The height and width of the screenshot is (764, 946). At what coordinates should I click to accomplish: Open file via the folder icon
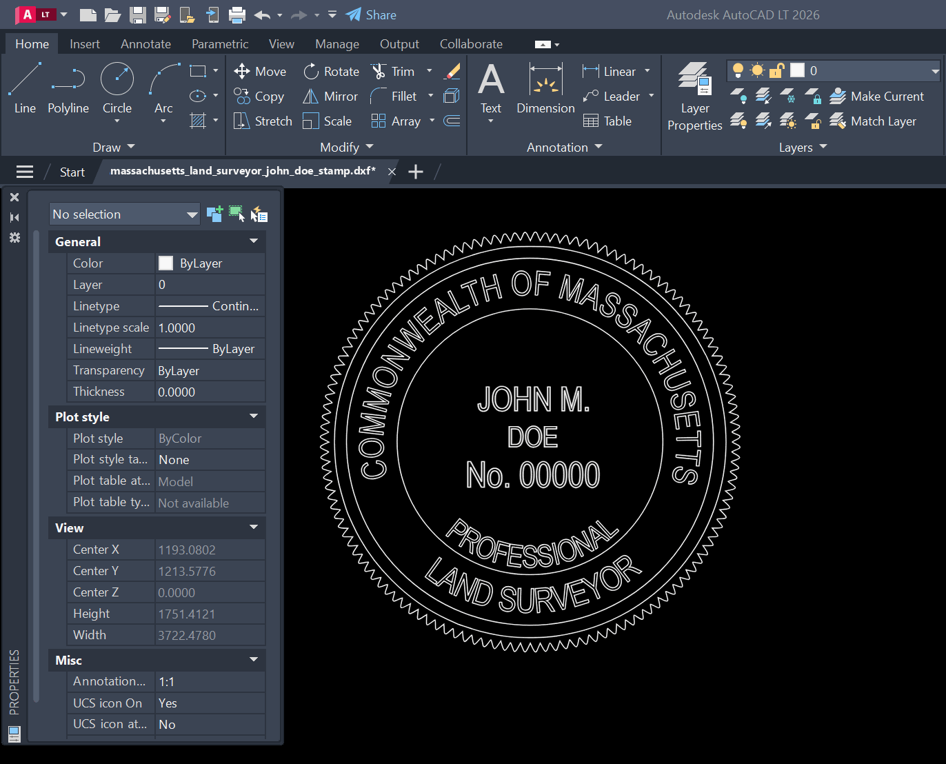pyautogui.click(x=113, y=14)
